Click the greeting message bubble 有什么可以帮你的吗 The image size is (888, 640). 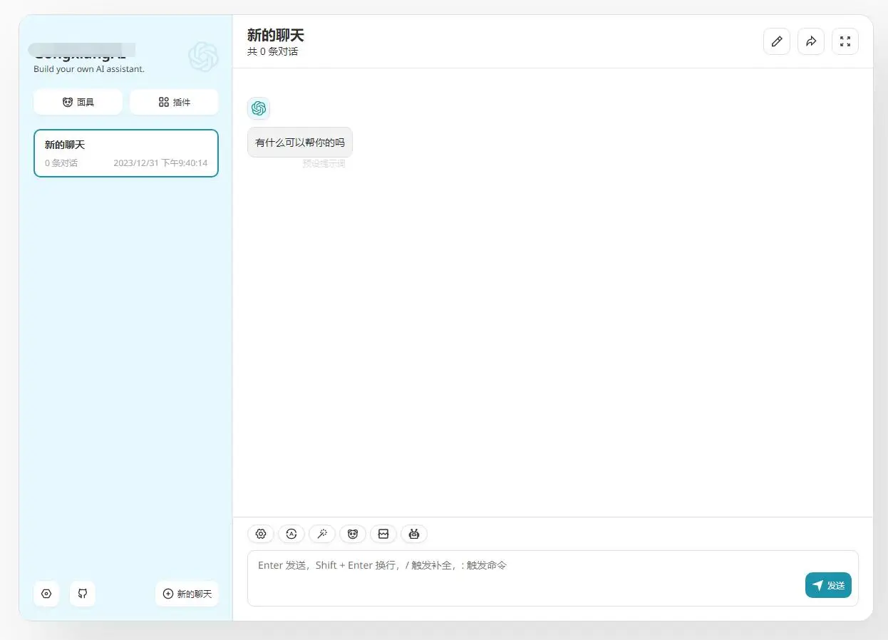(x=300, y=143)
